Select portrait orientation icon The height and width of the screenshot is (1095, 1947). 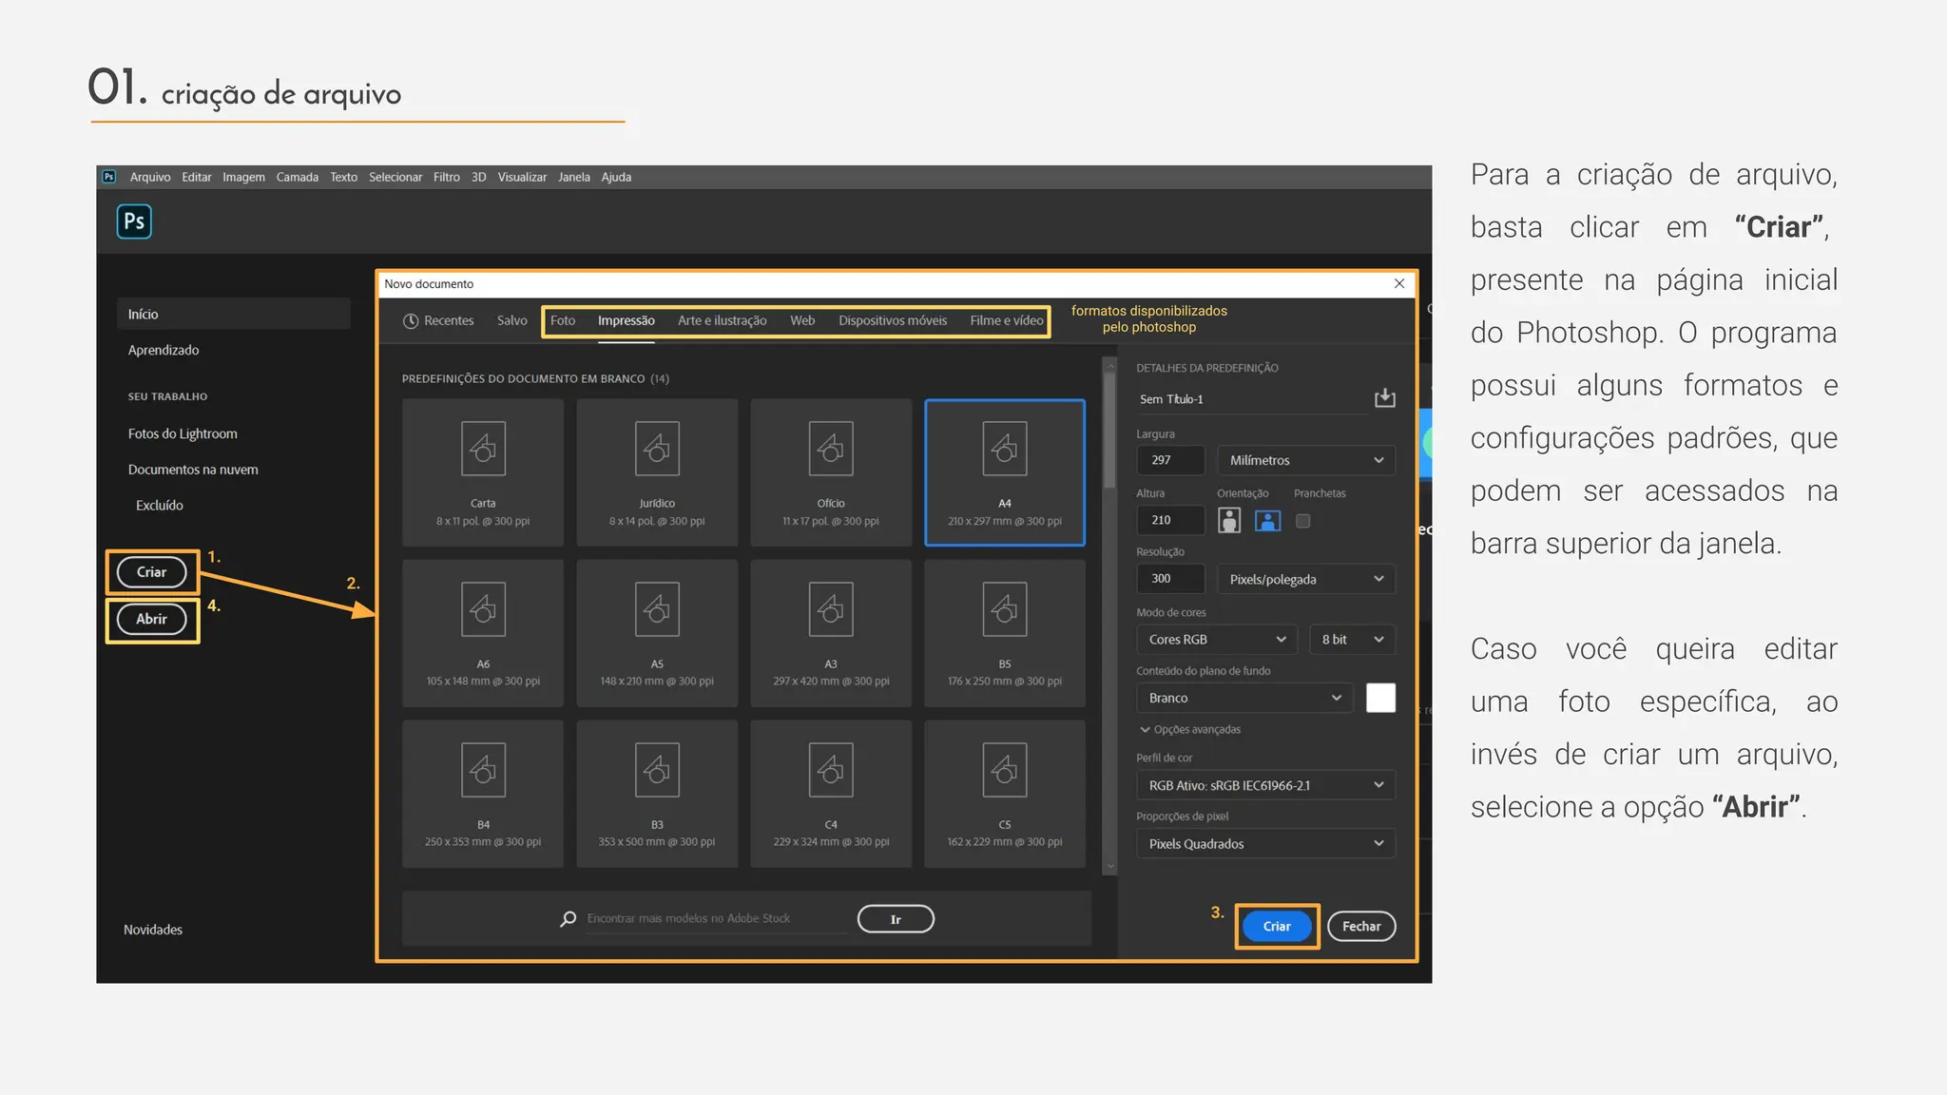(1229, 521)
